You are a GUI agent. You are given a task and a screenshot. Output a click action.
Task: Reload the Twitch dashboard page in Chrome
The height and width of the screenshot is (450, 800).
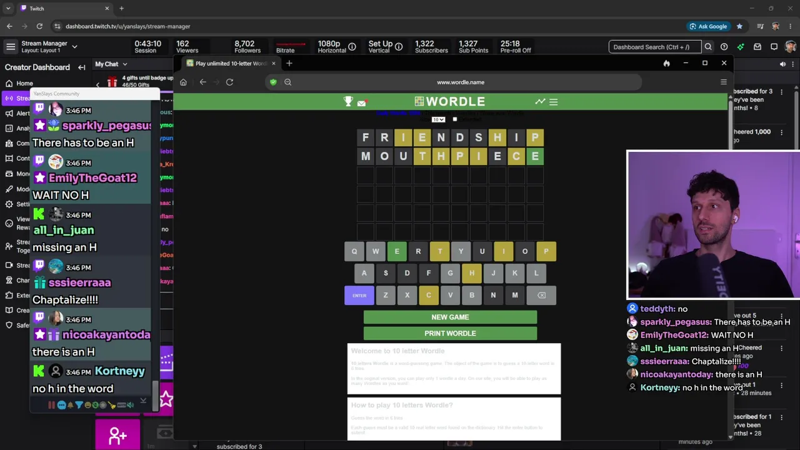point(39,26)
